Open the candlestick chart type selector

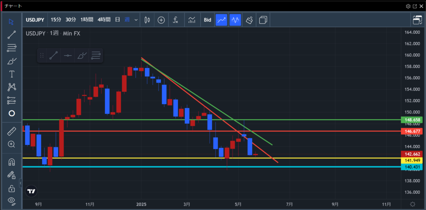pos(147,20)
